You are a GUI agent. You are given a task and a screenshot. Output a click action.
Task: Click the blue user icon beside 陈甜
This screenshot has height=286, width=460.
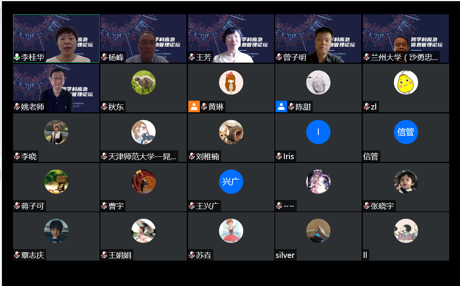pos(281,106)
